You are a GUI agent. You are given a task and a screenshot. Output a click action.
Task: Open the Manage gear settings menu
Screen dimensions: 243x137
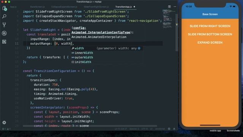(x=4, y=123)
